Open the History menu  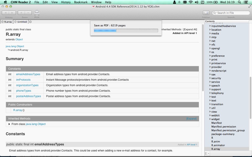click(66, 2)
